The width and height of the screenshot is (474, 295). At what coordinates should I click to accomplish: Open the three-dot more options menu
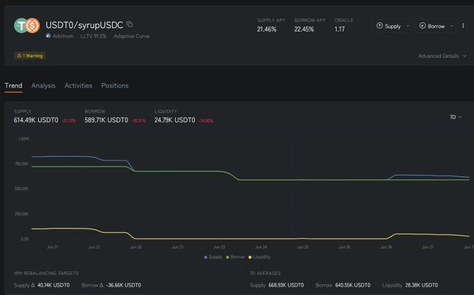click(463, 26)
